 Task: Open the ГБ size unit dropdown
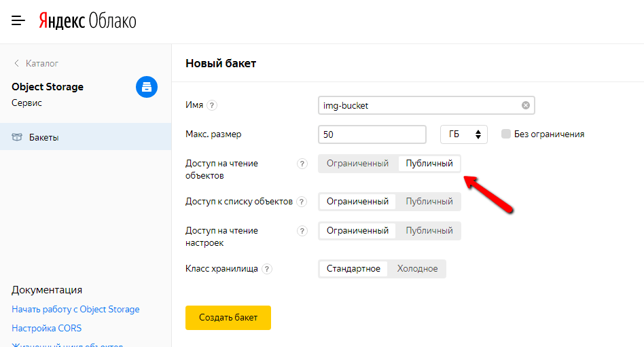464,134
